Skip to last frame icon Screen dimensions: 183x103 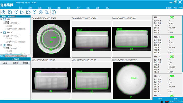click(x=35, y=12)
